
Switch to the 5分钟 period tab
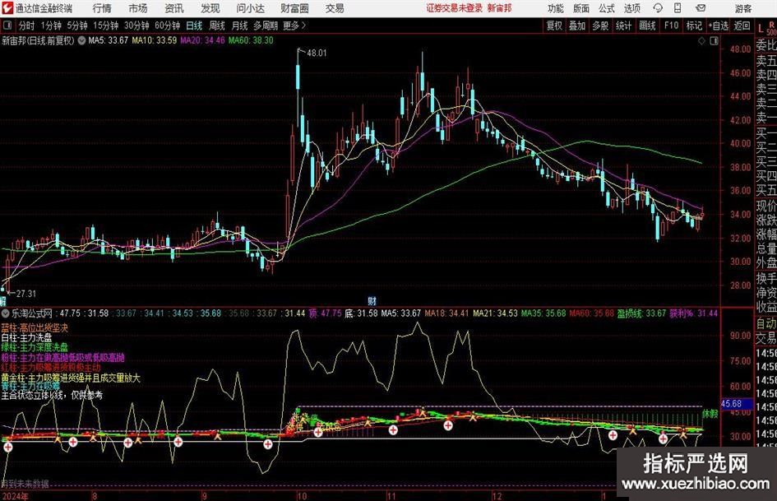[76, 26]
